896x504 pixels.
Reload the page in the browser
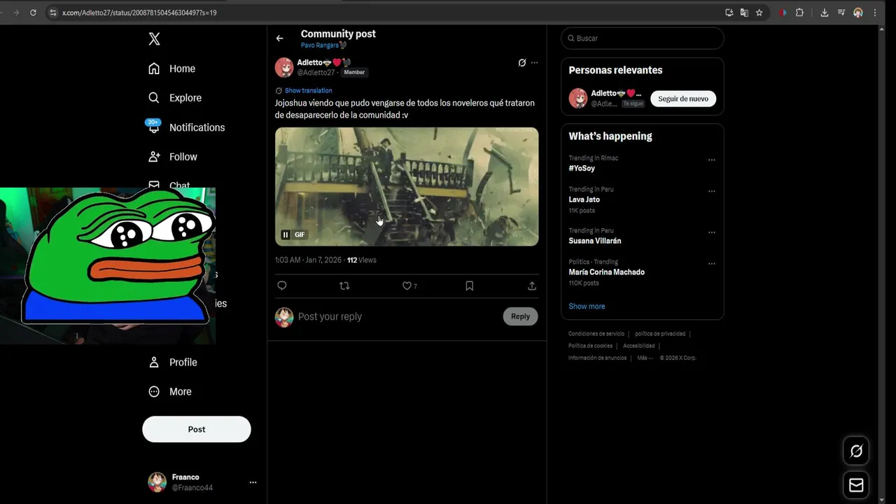(x=33, y=13)
